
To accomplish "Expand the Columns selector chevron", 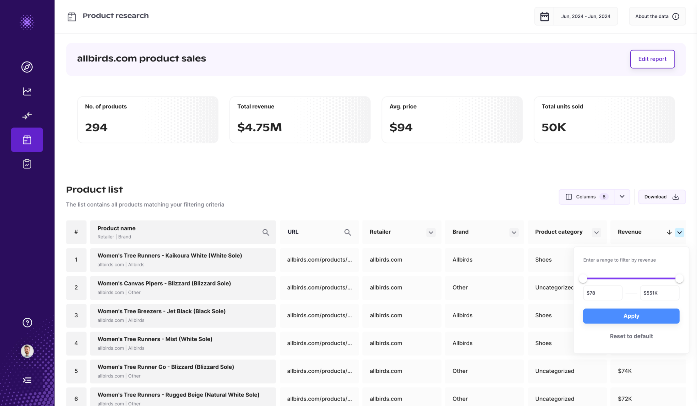I will pyautogui.click(x=622, y=197).
